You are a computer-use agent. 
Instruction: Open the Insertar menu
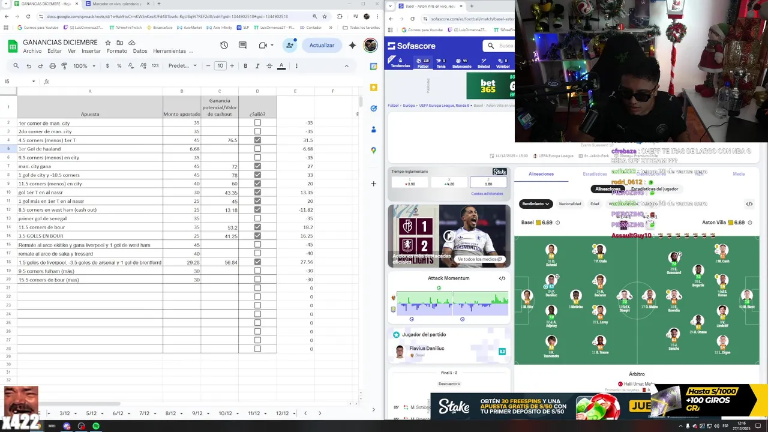[91, 51]
